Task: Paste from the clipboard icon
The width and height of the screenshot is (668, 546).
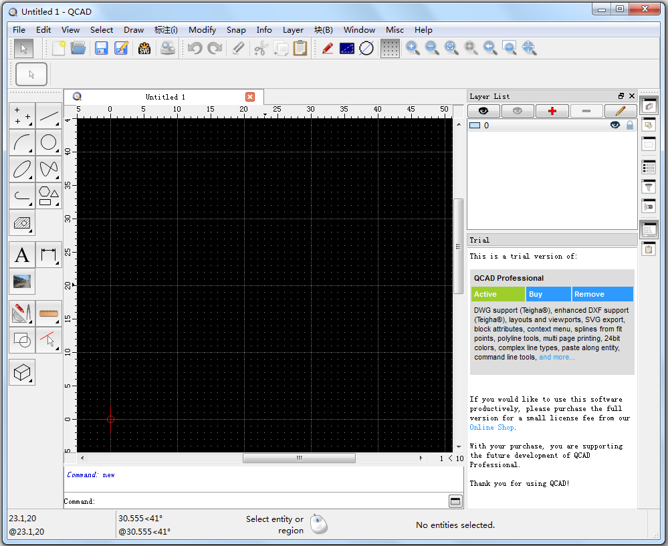Action: tap(300, 48)
